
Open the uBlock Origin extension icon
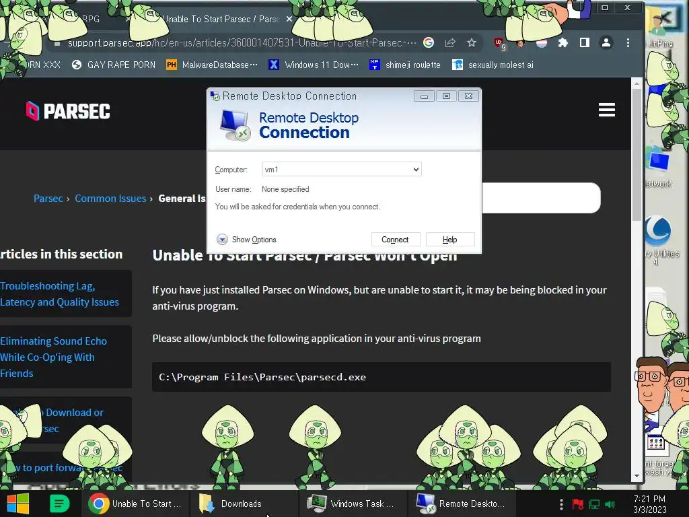click(x=499, y=43)
